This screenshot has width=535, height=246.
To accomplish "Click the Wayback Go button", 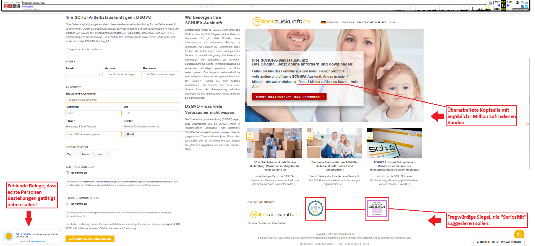I will click(x=490, y=3).
